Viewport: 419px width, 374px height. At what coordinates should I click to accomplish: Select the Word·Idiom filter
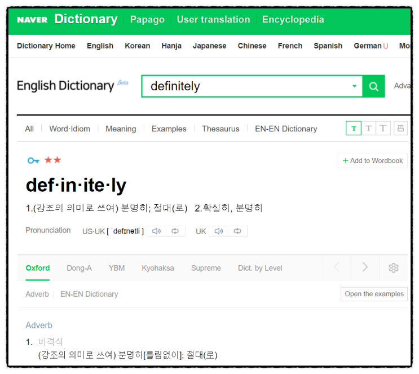(70, 129)
